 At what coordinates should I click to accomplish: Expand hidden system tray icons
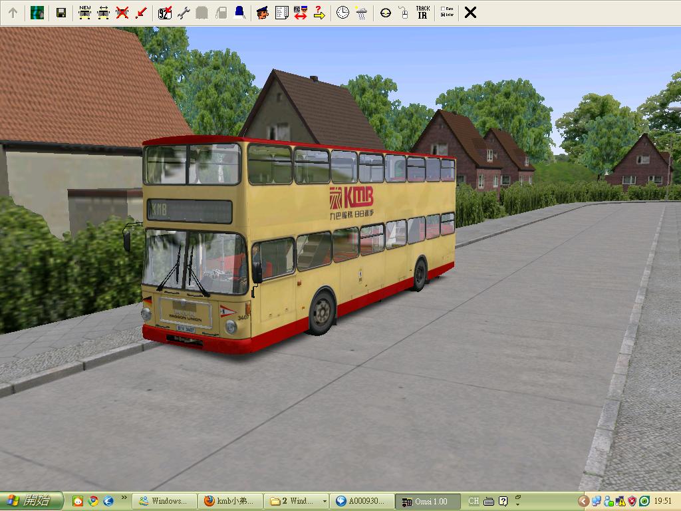coord(583,501)
